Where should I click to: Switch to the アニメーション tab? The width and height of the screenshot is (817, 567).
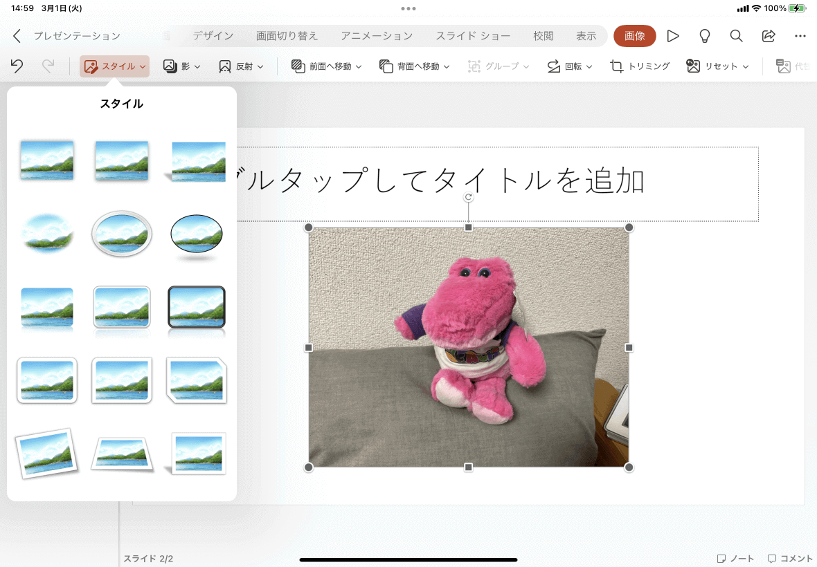[x=377, y=36]
